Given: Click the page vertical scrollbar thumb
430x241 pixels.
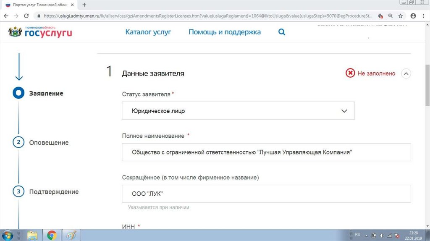Looking at the screenshot, I should click(x=427, y=85).
